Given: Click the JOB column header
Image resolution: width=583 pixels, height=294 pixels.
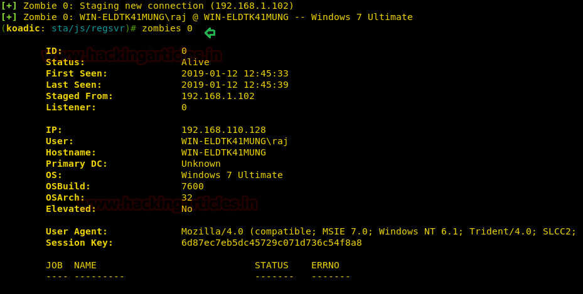Looking at the screenshot, I should coord(55,265).
